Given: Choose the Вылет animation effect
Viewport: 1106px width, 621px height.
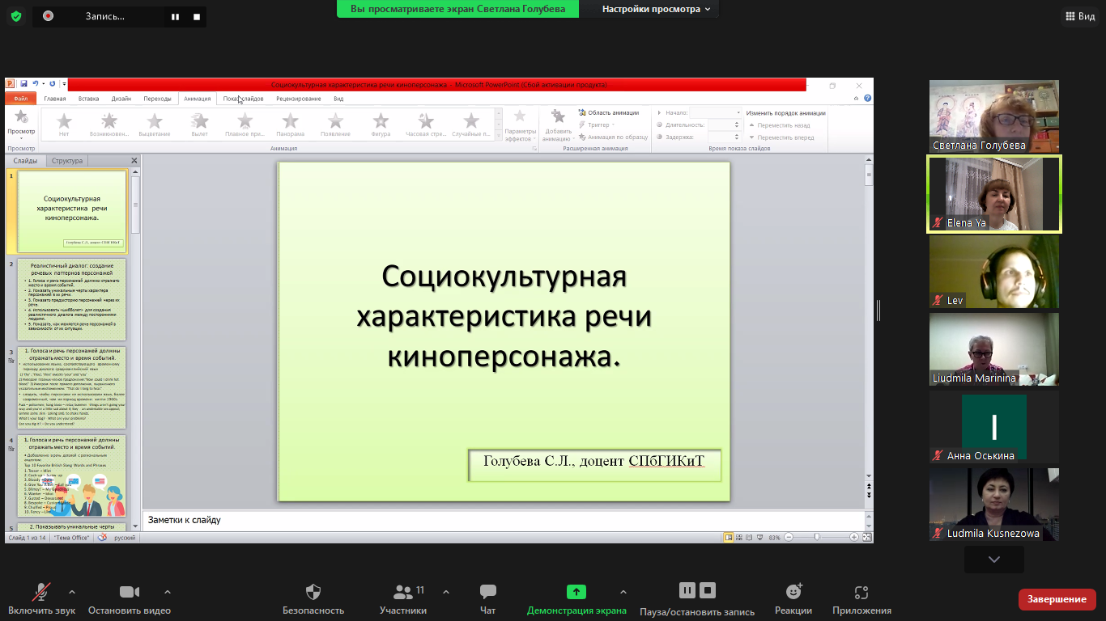Looking at the screenshot, I should coord(200,125).
